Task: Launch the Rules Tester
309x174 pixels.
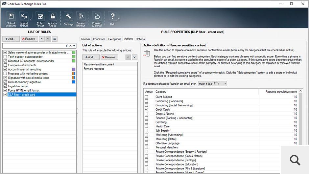Action: (x=40, y=19)
